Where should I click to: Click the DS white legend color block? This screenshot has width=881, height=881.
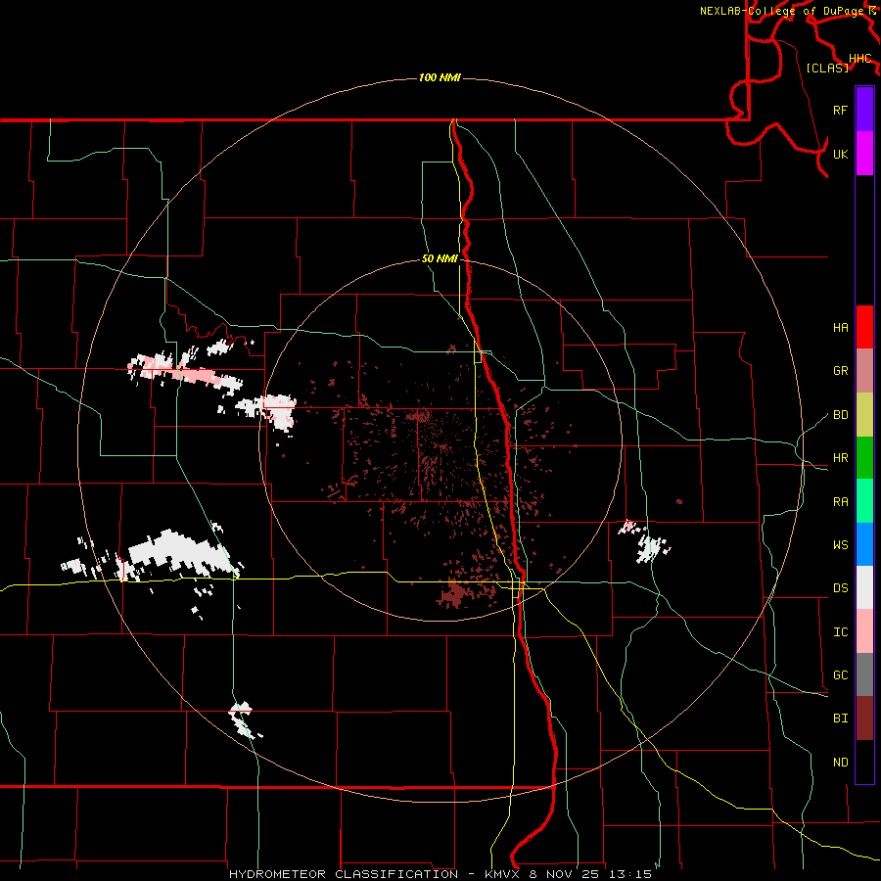864,587
